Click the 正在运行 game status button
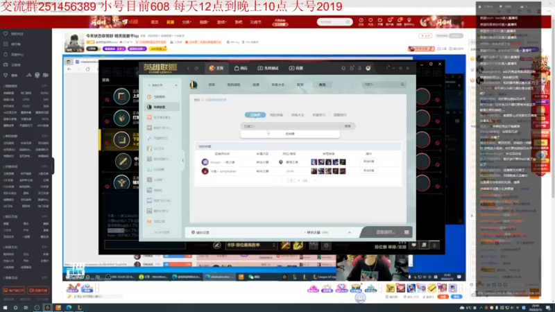 [x=385, y=232]
